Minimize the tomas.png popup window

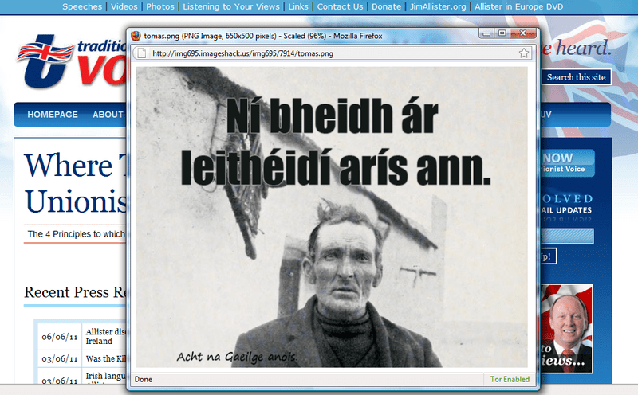[x=486, y=34]
